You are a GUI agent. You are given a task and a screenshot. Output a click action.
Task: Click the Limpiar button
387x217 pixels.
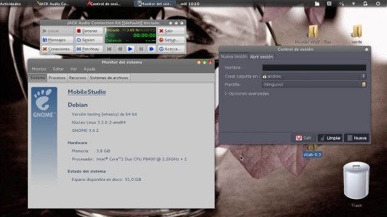point(330,138)
